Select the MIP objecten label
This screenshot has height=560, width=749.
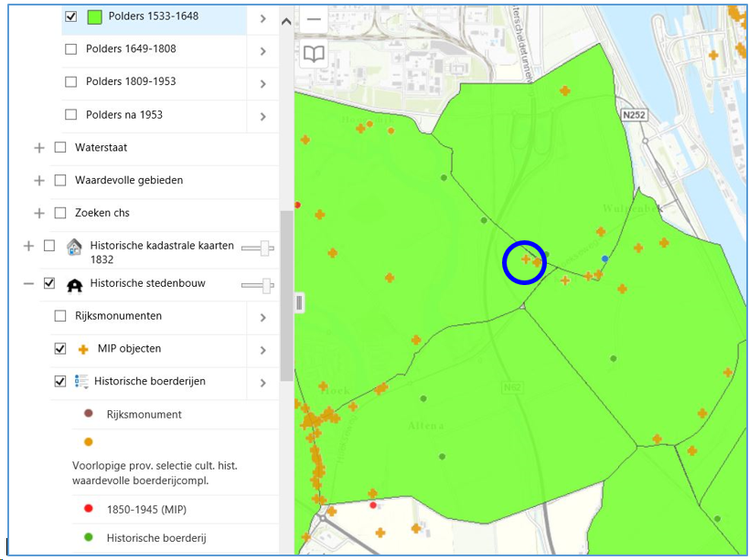pyautogui.click(x=129, y=349)
